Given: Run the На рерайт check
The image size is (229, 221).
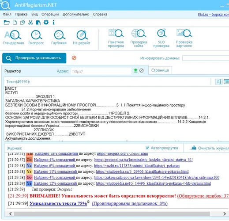Looking at the screenshot, I should 82,38.
